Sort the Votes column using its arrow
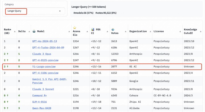This screenshot has height=112, width=205. point(126,31)
